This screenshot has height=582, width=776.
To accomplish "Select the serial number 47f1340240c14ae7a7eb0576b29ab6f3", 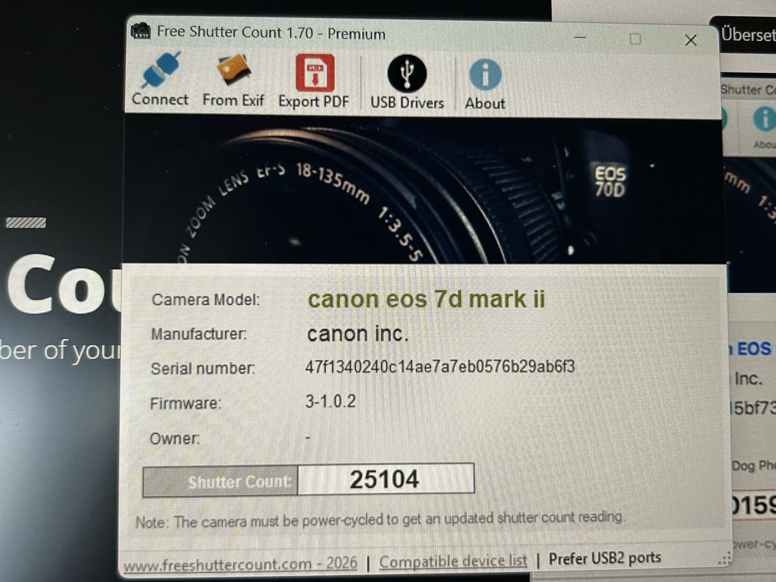I will 440,367.
